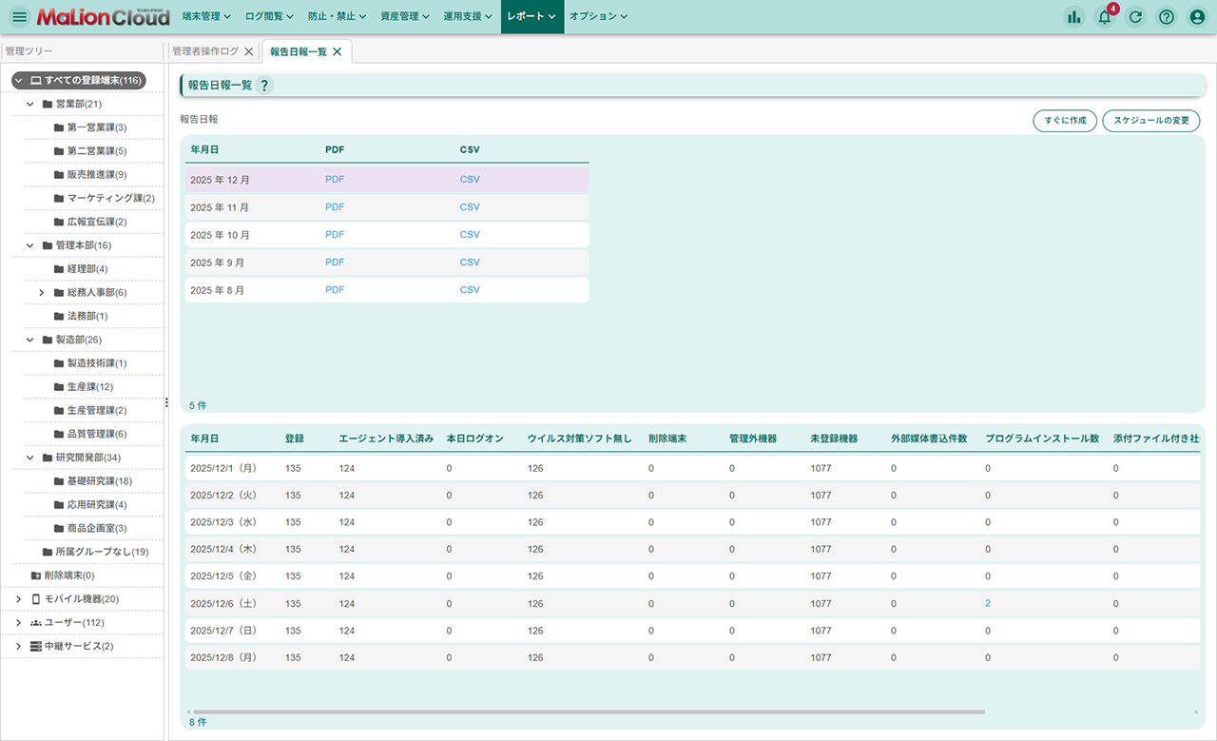Close the 管理者操作ログ tab
The height and width of the screenshot is (741, 1217).
click(249, 51)
